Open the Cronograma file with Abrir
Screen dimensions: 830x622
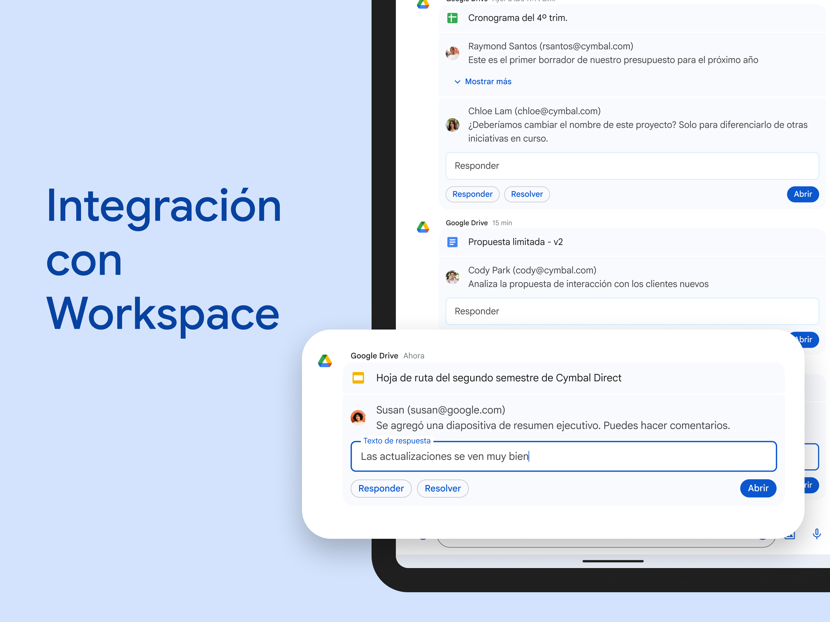pos(803,194)
